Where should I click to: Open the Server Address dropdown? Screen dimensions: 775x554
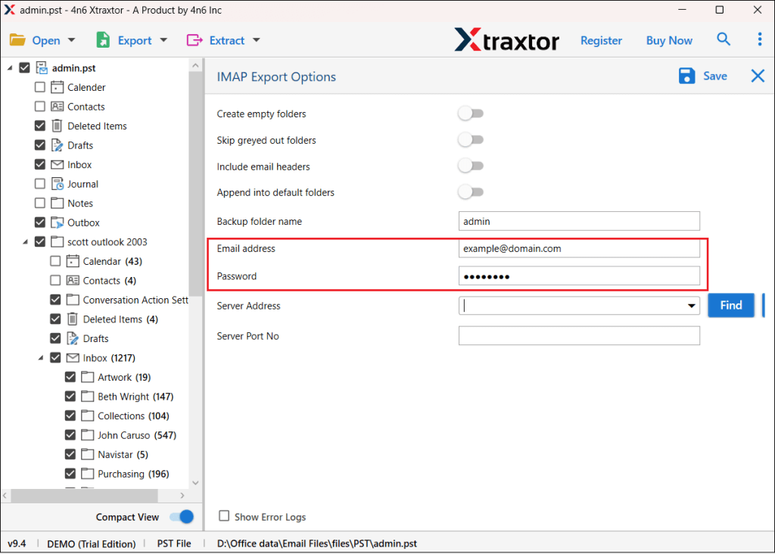coord(691,306)
